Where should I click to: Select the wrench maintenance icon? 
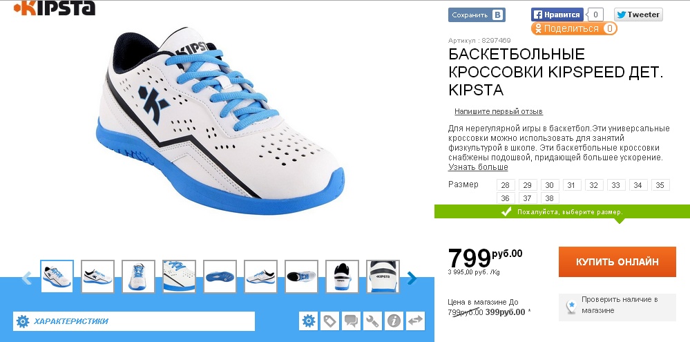pos(372,321)
